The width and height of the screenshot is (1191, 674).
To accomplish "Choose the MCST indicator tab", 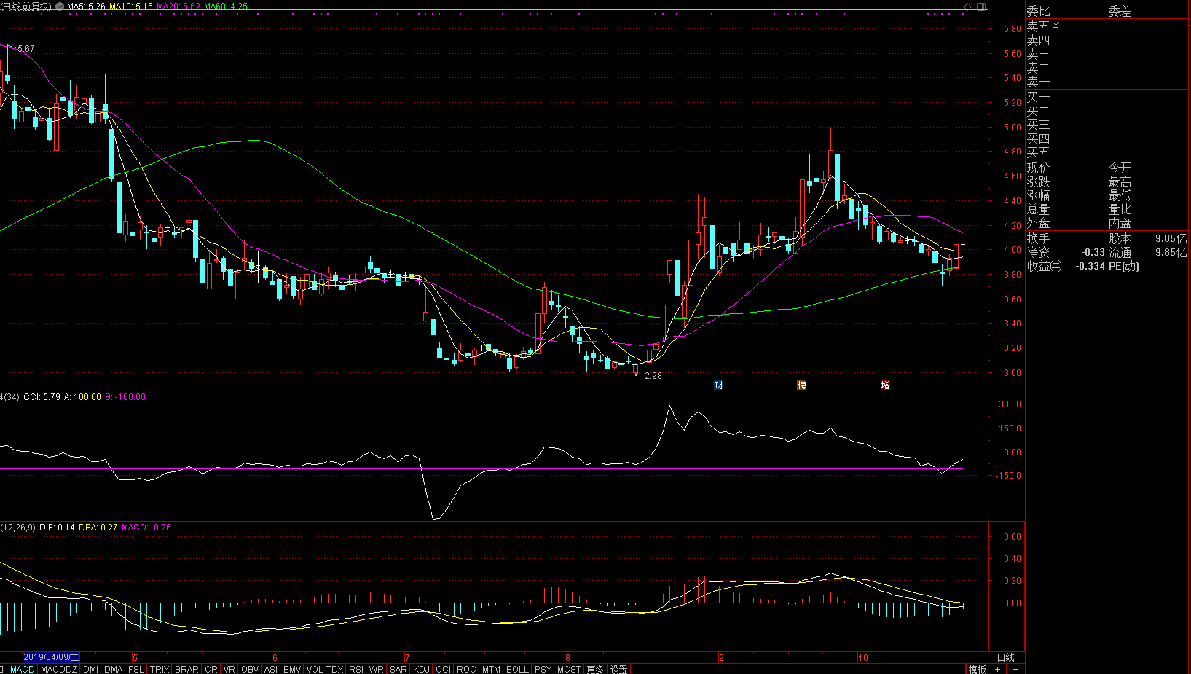I will click(x=569, y=669).
